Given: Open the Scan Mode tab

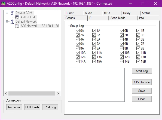Looking at the screenshot, I should [123, 18].
